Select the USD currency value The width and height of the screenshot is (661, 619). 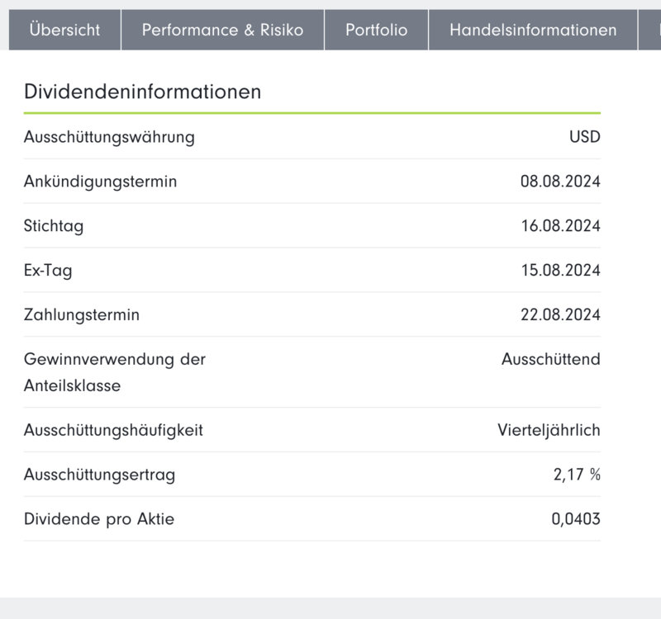[x=584, y=137]
